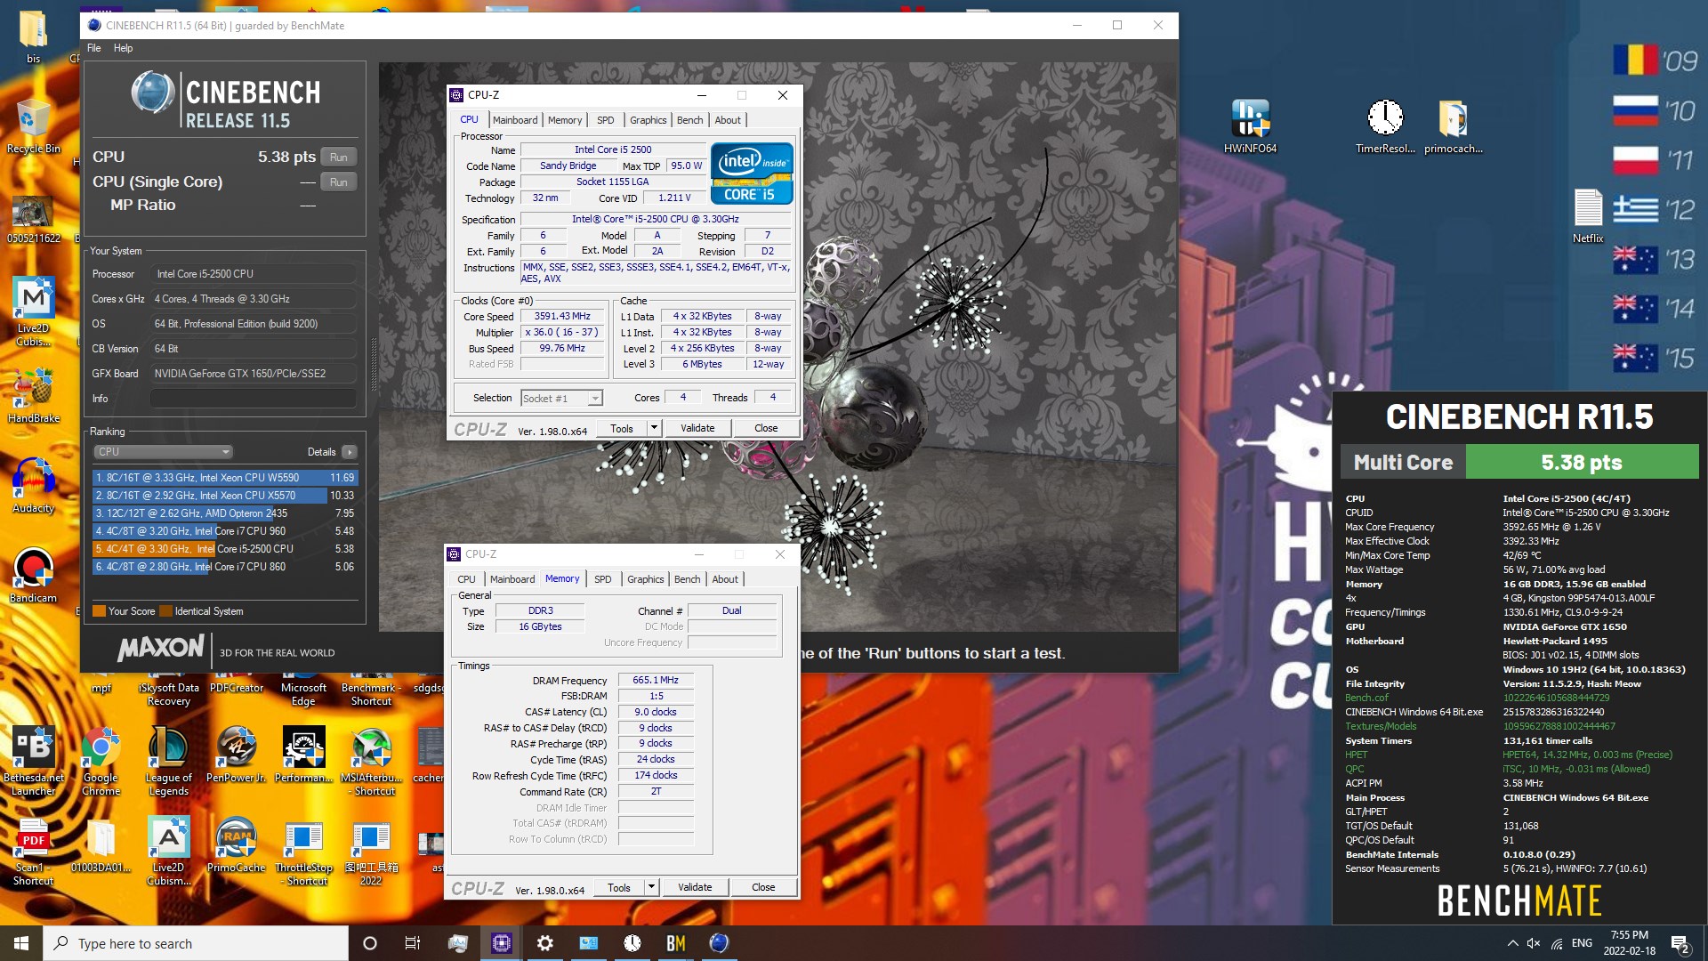Viewport: 1708px width, 961px height.
Task: Click the Identical System legend swatch
Action: click(165, 611)
